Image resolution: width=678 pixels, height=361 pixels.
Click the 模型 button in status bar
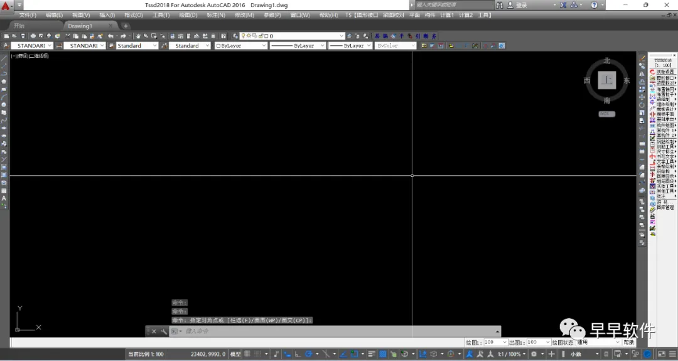coord(235,354)
